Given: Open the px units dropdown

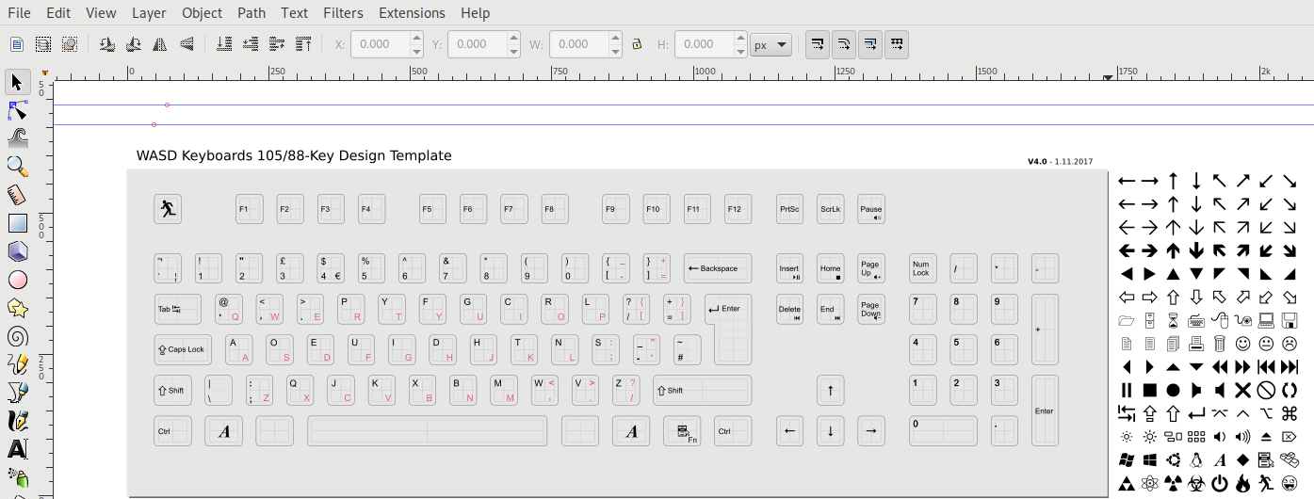Looking at the screenshot, I should click(x=771, y=44).
